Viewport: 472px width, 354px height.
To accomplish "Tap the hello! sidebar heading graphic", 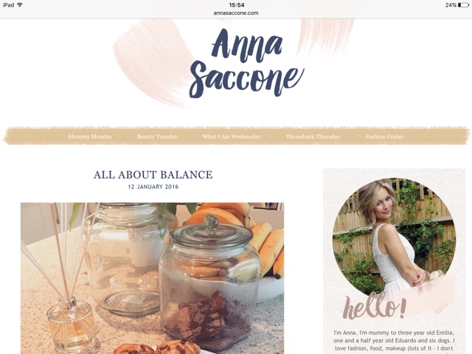I will click(375, 307).
